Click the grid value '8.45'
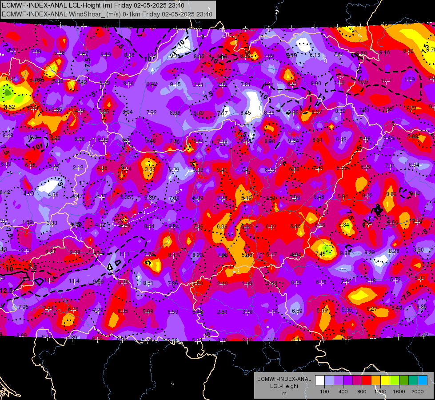 click(x=246, y=113)
